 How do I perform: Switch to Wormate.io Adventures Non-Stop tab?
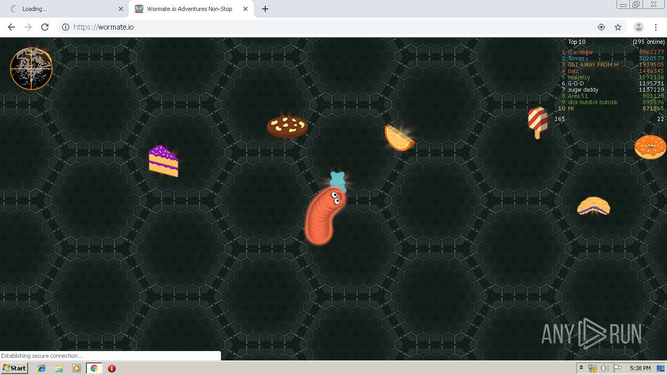pyautogui.click(x=191, y=9)
